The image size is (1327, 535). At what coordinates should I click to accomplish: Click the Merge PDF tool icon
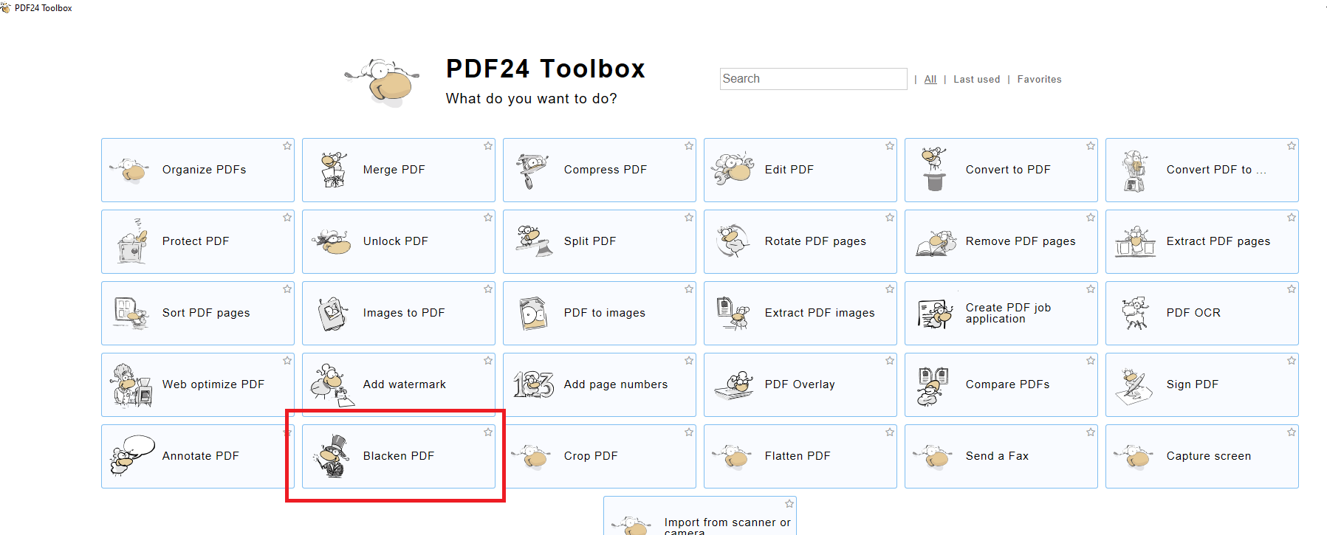tap(334, 170)
